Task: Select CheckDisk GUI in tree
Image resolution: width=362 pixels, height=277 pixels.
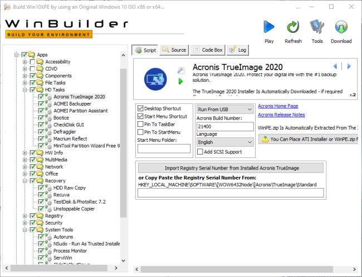Action: tap(69, 125)
